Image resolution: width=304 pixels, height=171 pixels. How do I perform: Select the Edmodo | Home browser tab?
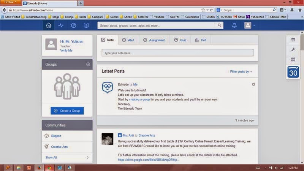50,3
